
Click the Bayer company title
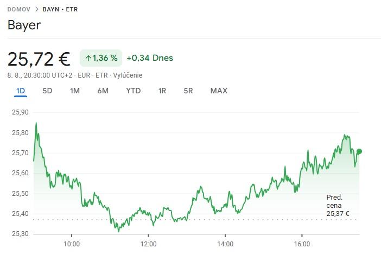[24, 25]
